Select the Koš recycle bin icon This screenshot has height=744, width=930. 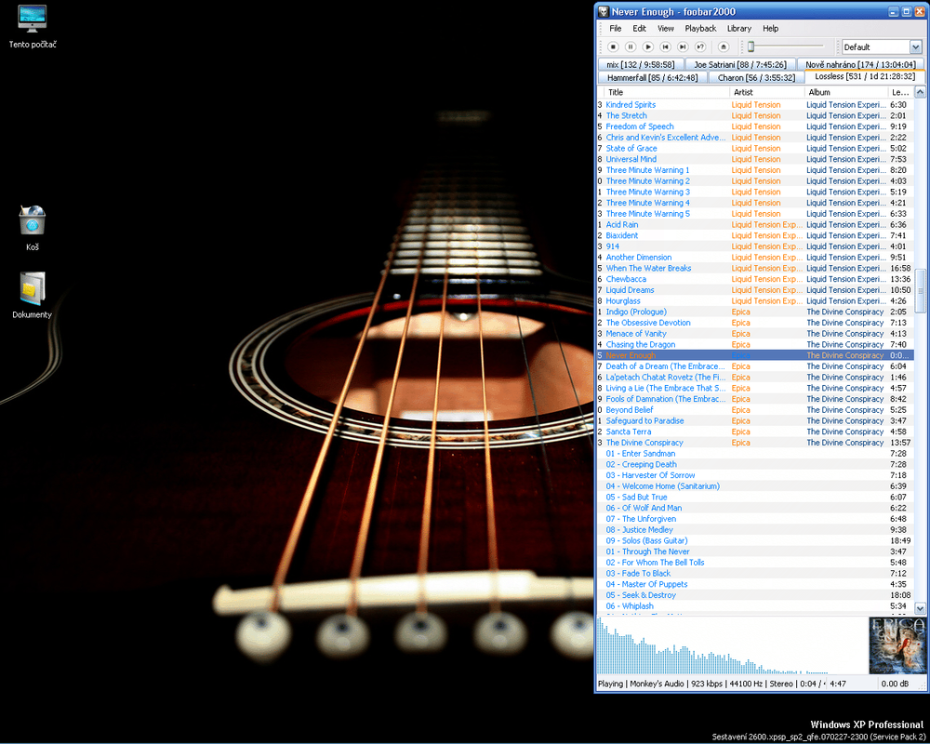[32, 229]
